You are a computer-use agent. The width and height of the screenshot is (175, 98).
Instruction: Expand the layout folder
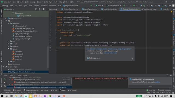click(8, 44)
